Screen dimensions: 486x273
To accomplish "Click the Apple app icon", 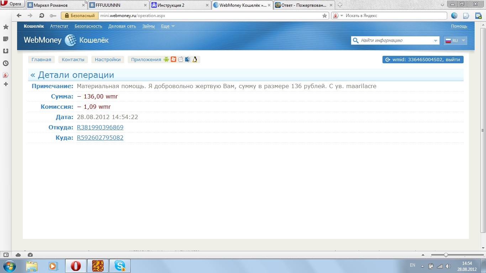I will click(x=180, y=59).
